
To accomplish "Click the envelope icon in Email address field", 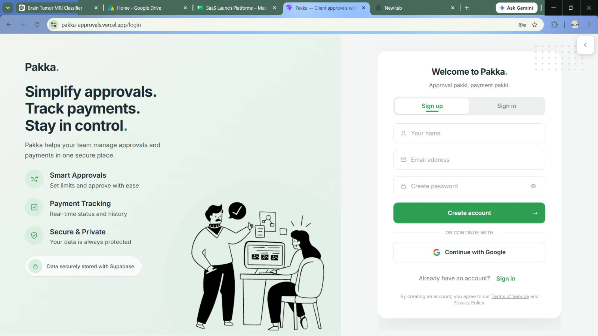I will (x=403, y=160).
